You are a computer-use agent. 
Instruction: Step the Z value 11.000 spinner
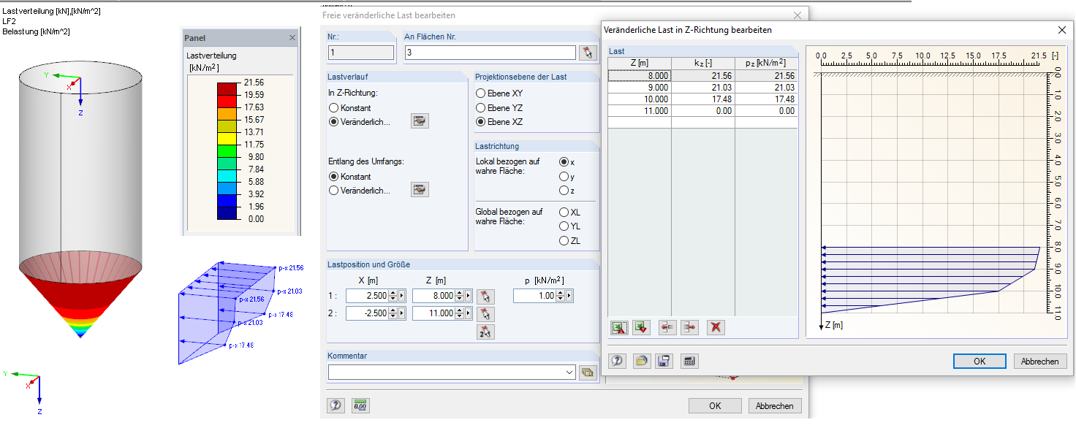click(460, 313)
